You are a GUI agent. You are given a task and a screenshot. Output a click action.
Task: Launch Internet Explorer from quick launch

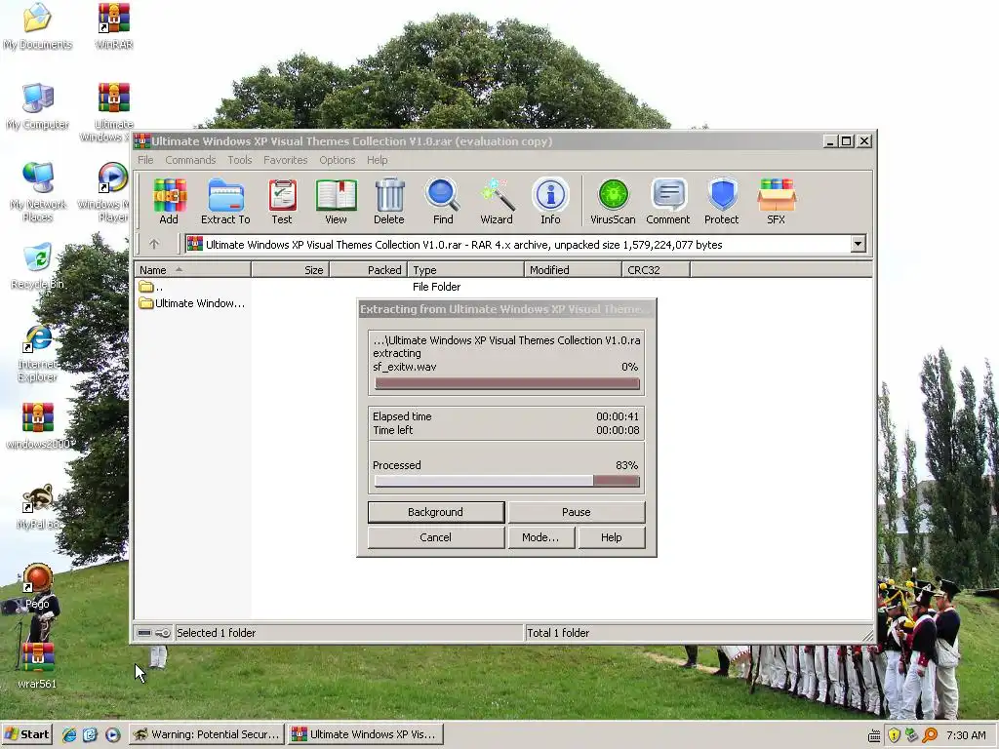[x=69, y=735]
